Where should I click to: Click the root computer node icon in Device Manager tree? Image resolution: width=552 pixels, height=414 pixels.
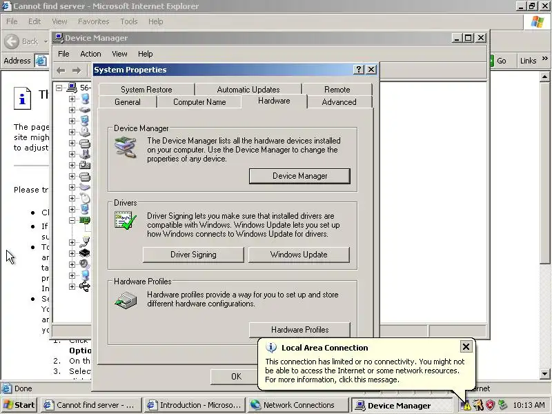72,88
